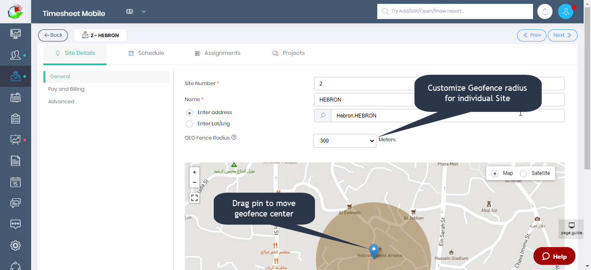
Task: Expand the header chevron dropdown
Action: (144, 12)
